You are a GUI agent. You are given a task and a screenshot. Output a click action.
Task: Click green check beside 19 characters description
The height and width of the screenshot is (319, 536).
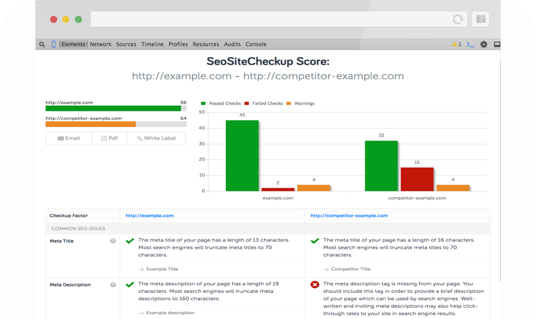tap(130, 285)
